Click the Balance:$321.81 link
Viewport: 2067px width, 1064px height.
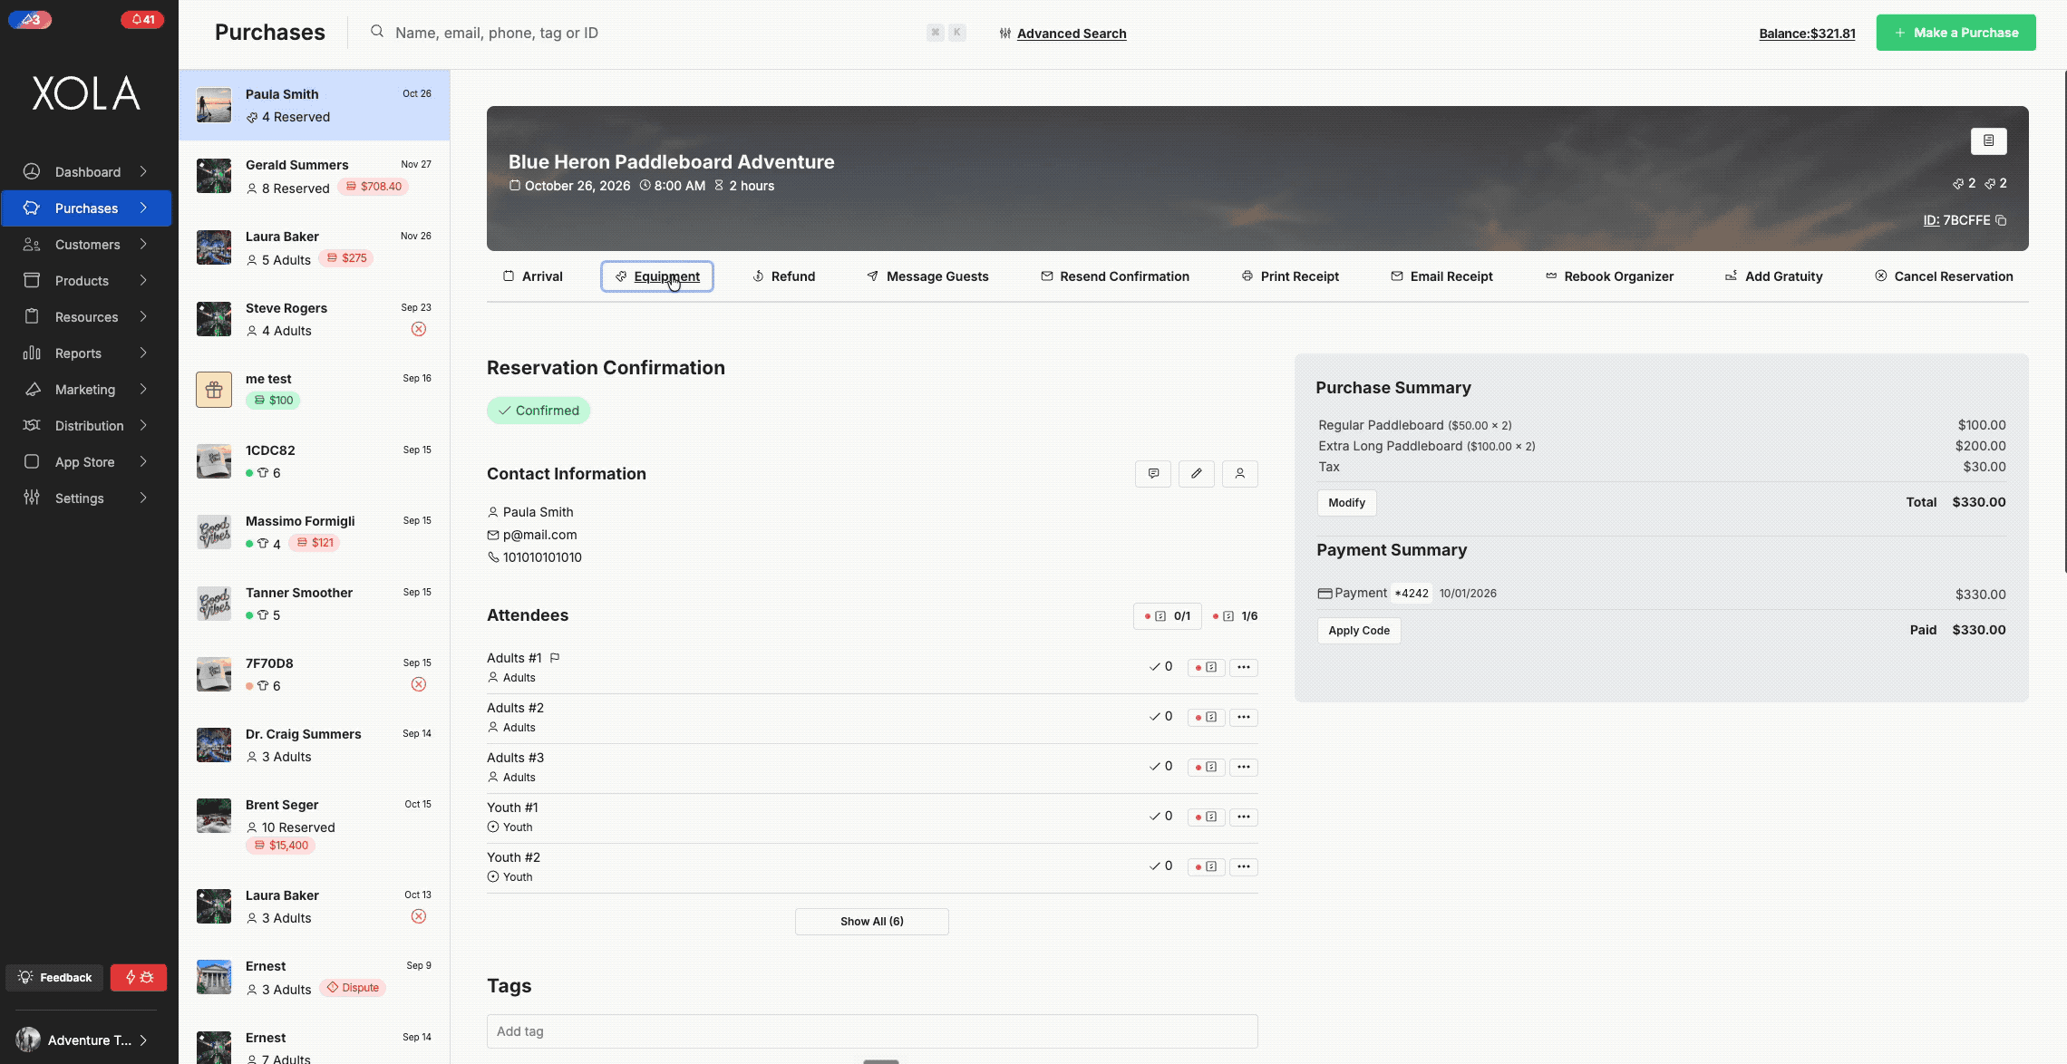pos(1807,34)
